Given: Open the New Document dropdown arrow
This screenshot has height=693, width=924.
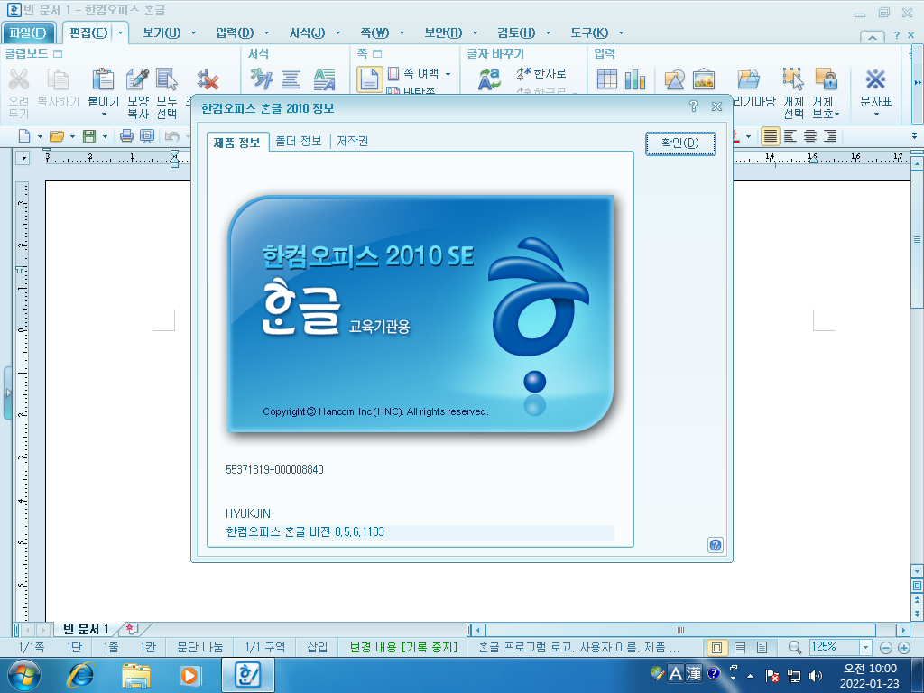Looking at the screenshot, I should (x=40, y=137).
